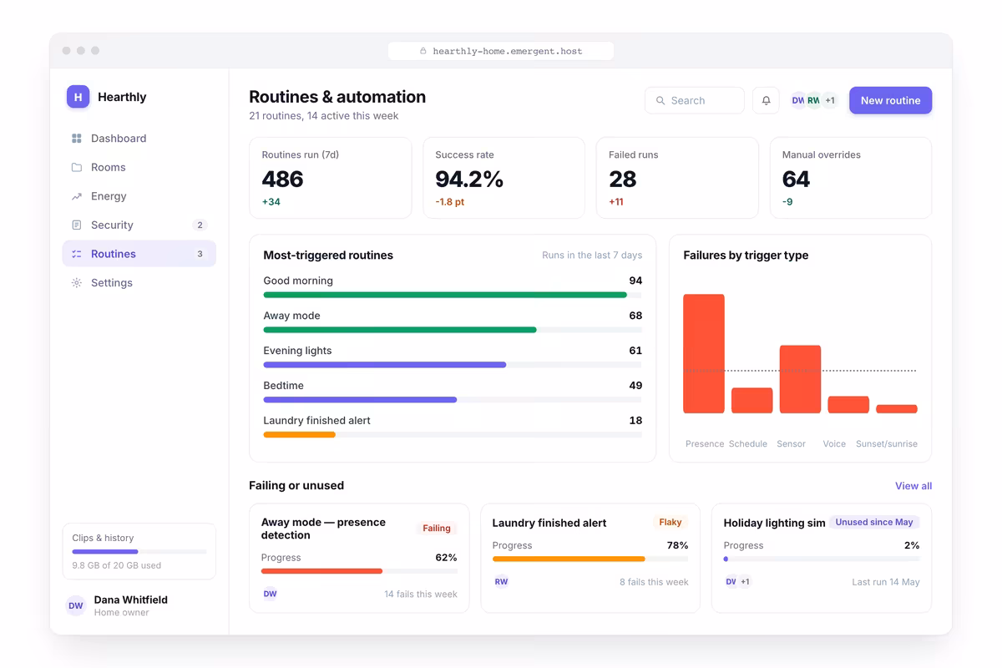
Task: Open Away mode — presence detection card
Action: [x=359, y=558]
